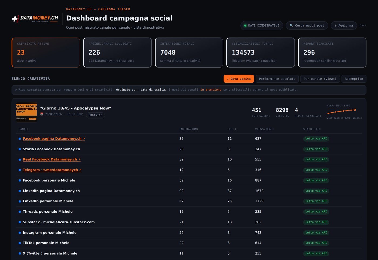Click the Views nel tempo sparkline chart

point(342,111)
